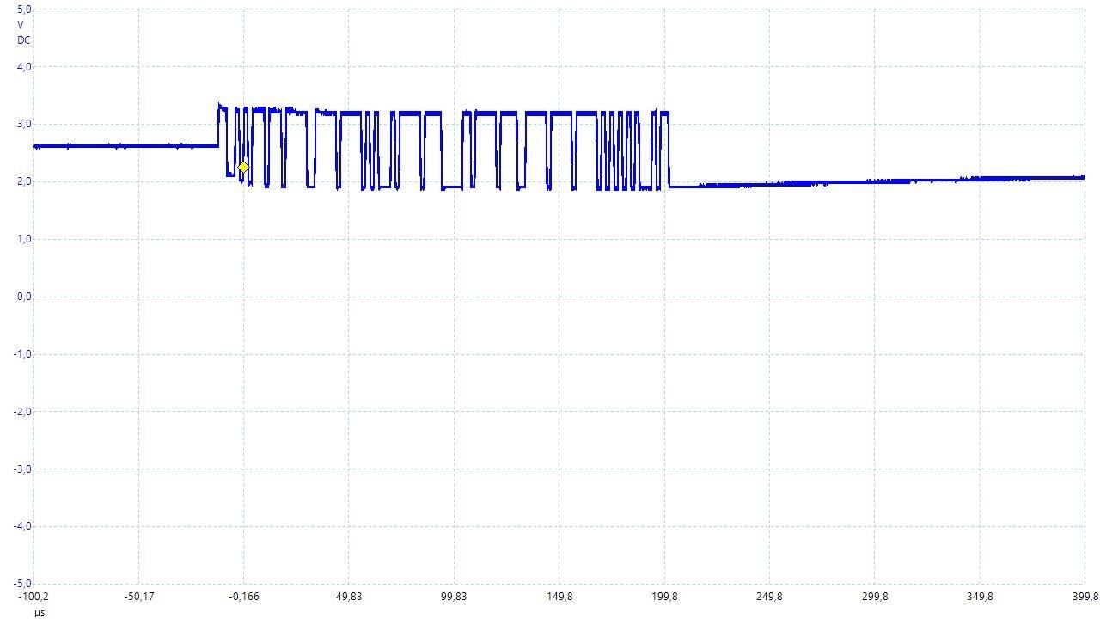Click the V unit label on the axis
The image size is (1100, 619).
point(21,25)
